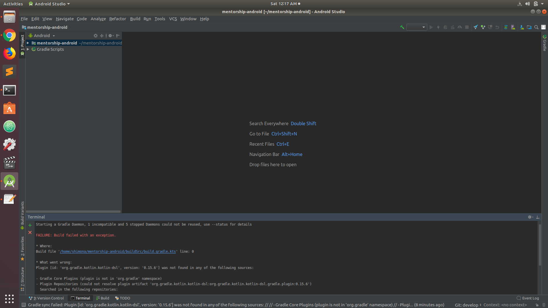The image size is (548, 308).
Task: Click the Run app play icon
Action: (x=431, y=27)
